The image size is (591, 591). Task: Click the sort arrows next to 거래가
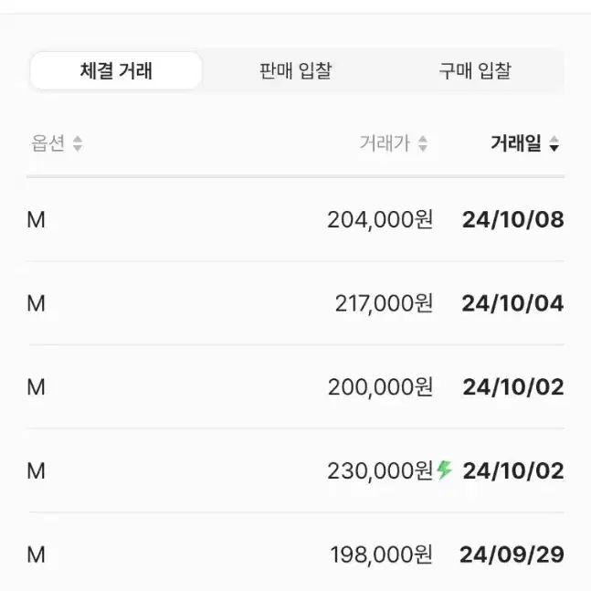tap(423, 143)
